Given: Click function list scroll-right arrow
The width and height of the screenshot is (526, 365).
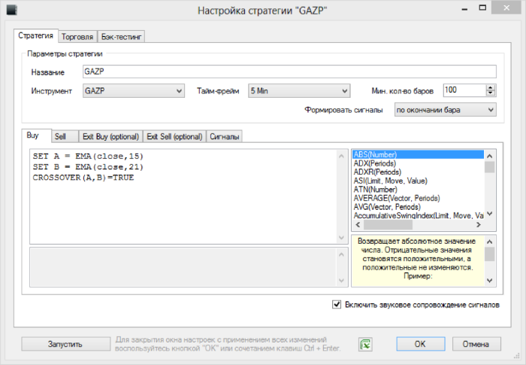Looking at the screenshot, I should [x=479, y=225].
